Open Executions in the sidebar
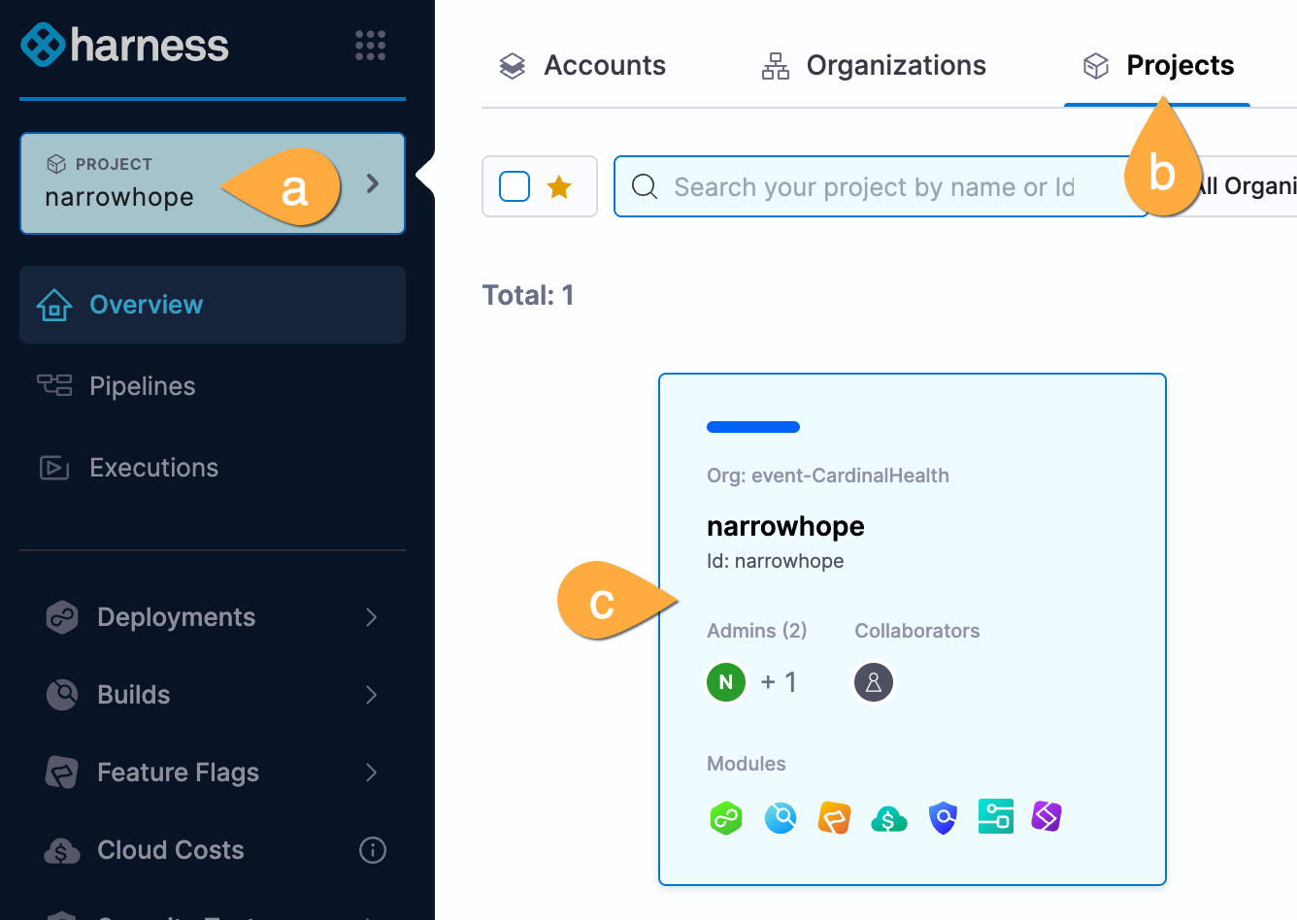 [x=213, y=468]
